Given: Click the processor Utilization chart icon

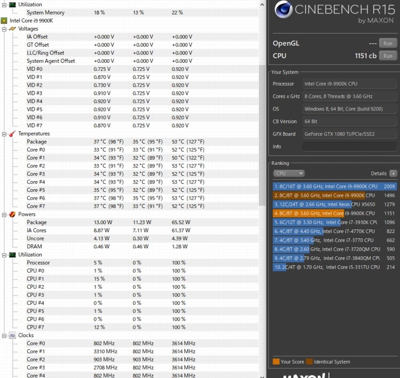Looking at the screenshot, I should coord(12,254).
